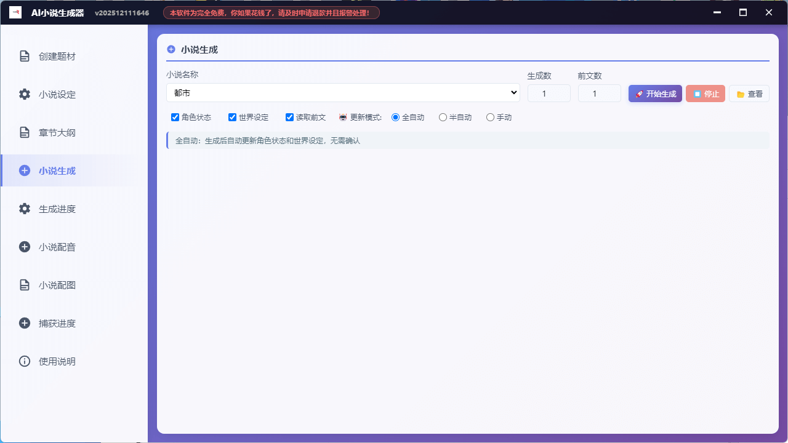Click the 查看 folder button
The width and height of the screenshot is (788, 443).
point(749,94)
